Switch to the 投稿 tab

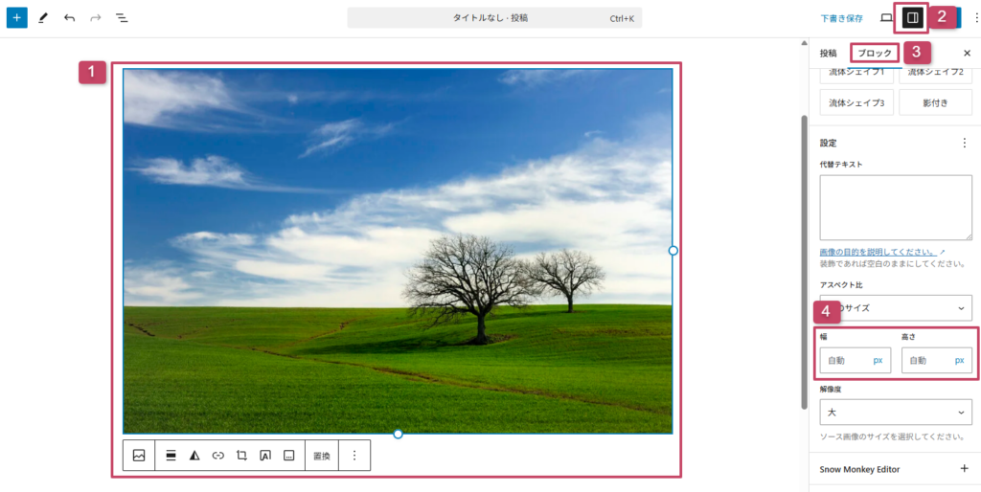coord(829,53)
